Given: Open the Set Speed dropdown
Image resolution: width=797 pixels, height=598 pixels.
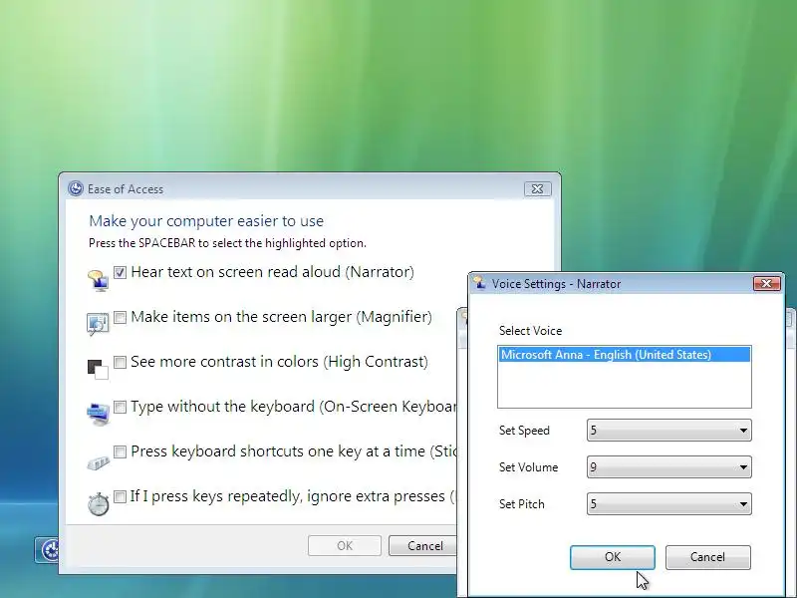Looking at the screenshot, I should click(668, 431).
